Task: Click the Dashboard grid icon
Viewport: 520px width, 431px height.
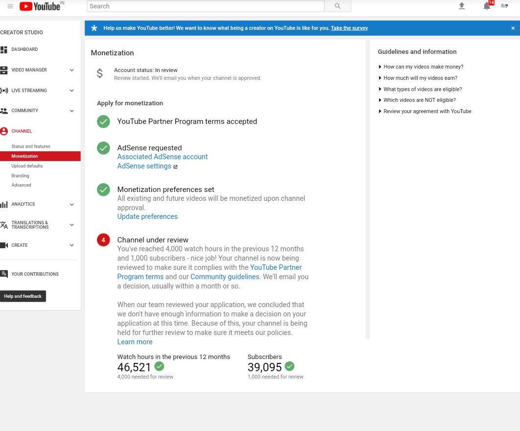Action: 3,50
